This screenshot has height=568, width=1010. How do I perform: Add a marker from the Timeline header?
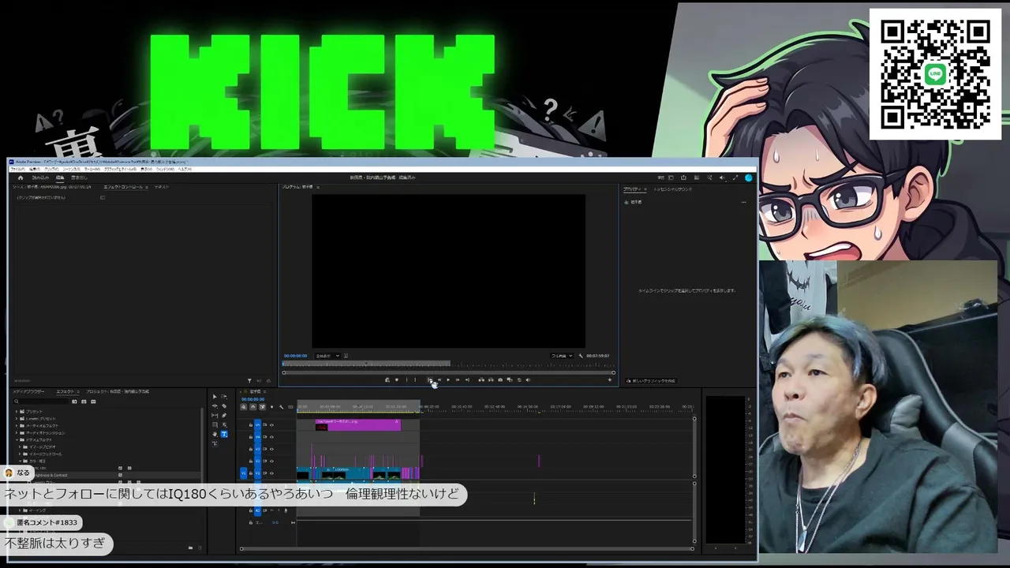(x=271, y=407)
